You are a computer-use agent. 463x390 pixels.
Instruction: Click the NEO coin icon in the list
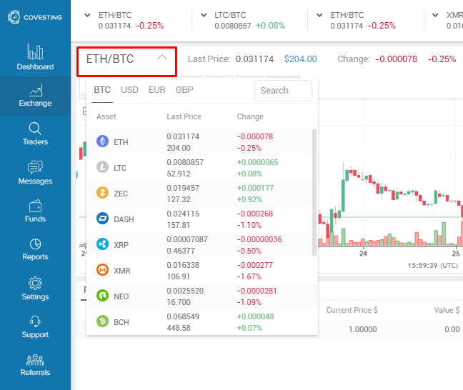pos(102,295)
